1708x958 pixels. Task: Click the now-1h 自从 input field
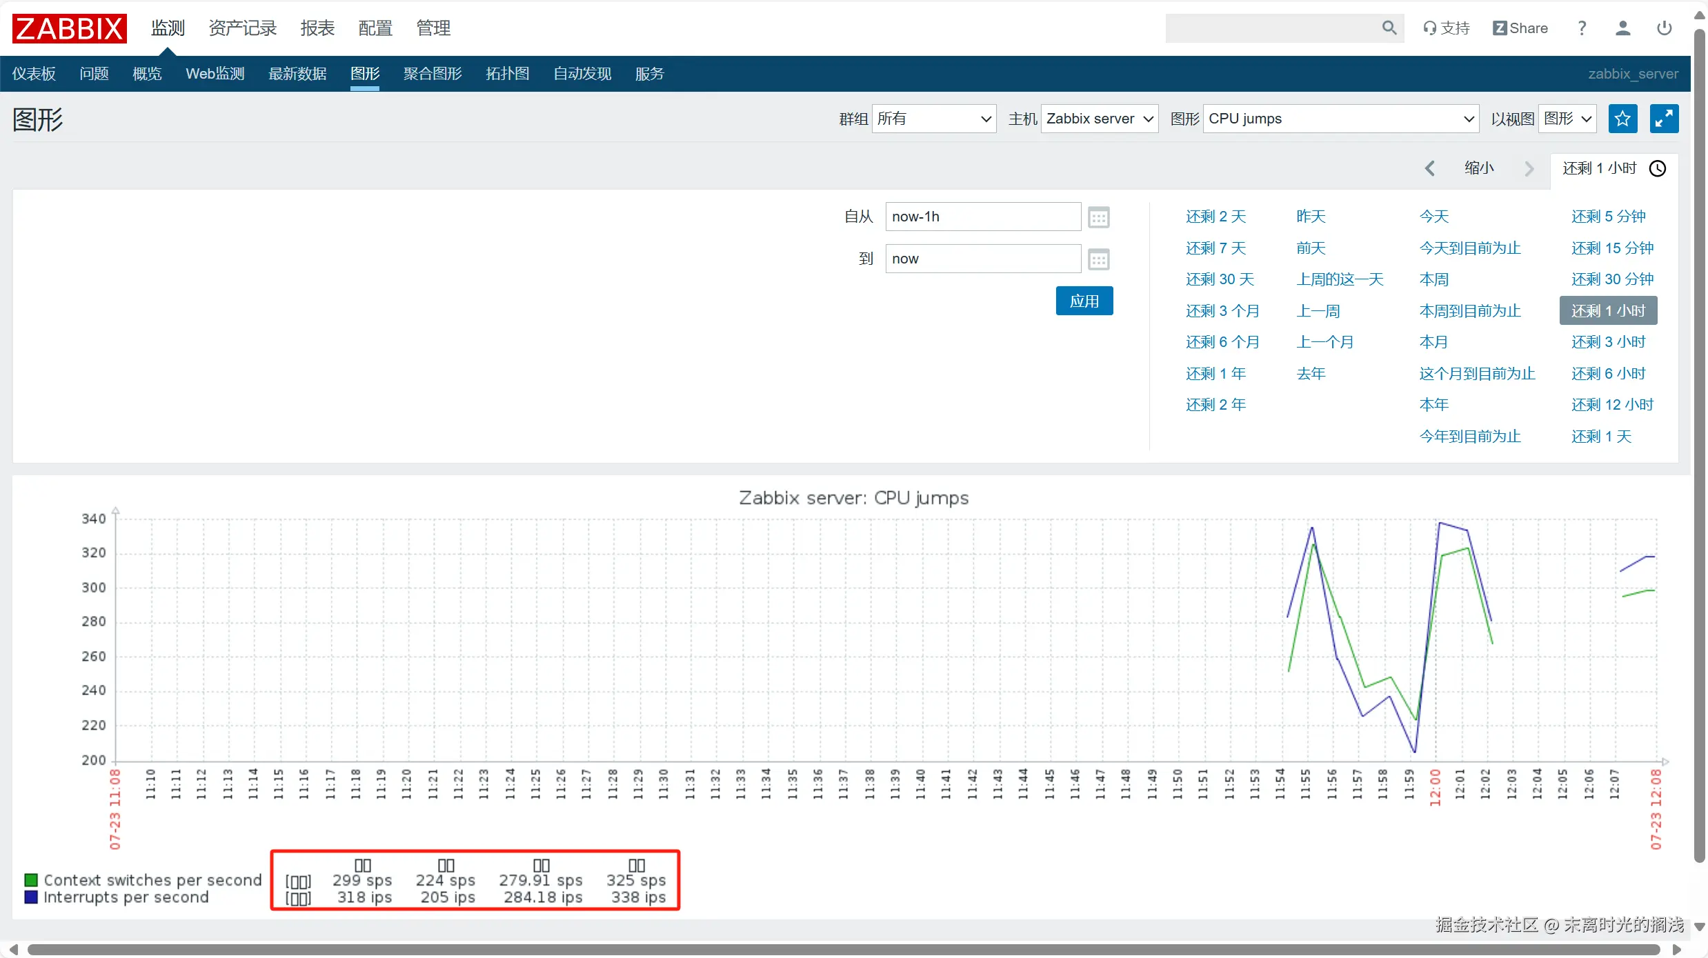tap(982, 217)
